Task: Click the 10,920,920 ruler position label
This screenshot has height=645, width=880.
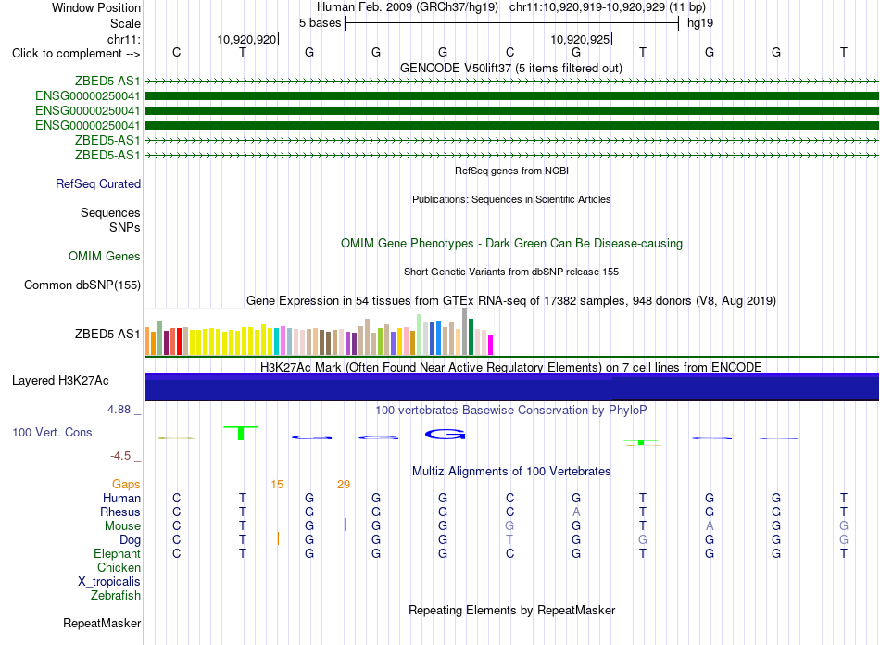Action: click(247, 39)
